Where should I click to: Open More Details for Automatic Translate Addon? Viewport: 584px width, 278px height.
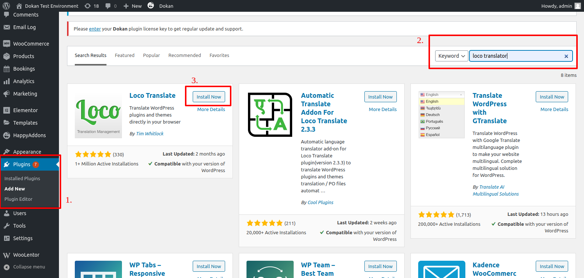(x=383, y=110)
